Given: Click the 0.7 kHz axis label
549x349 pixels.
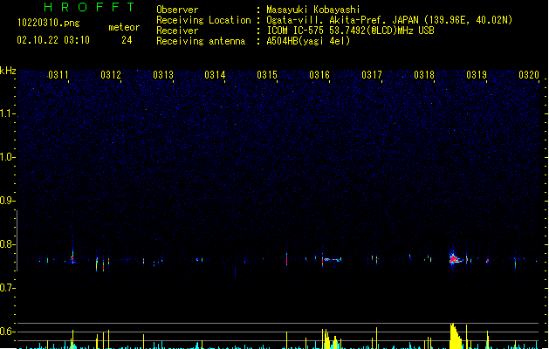Looking at the screenshot, I should (6, 288).
